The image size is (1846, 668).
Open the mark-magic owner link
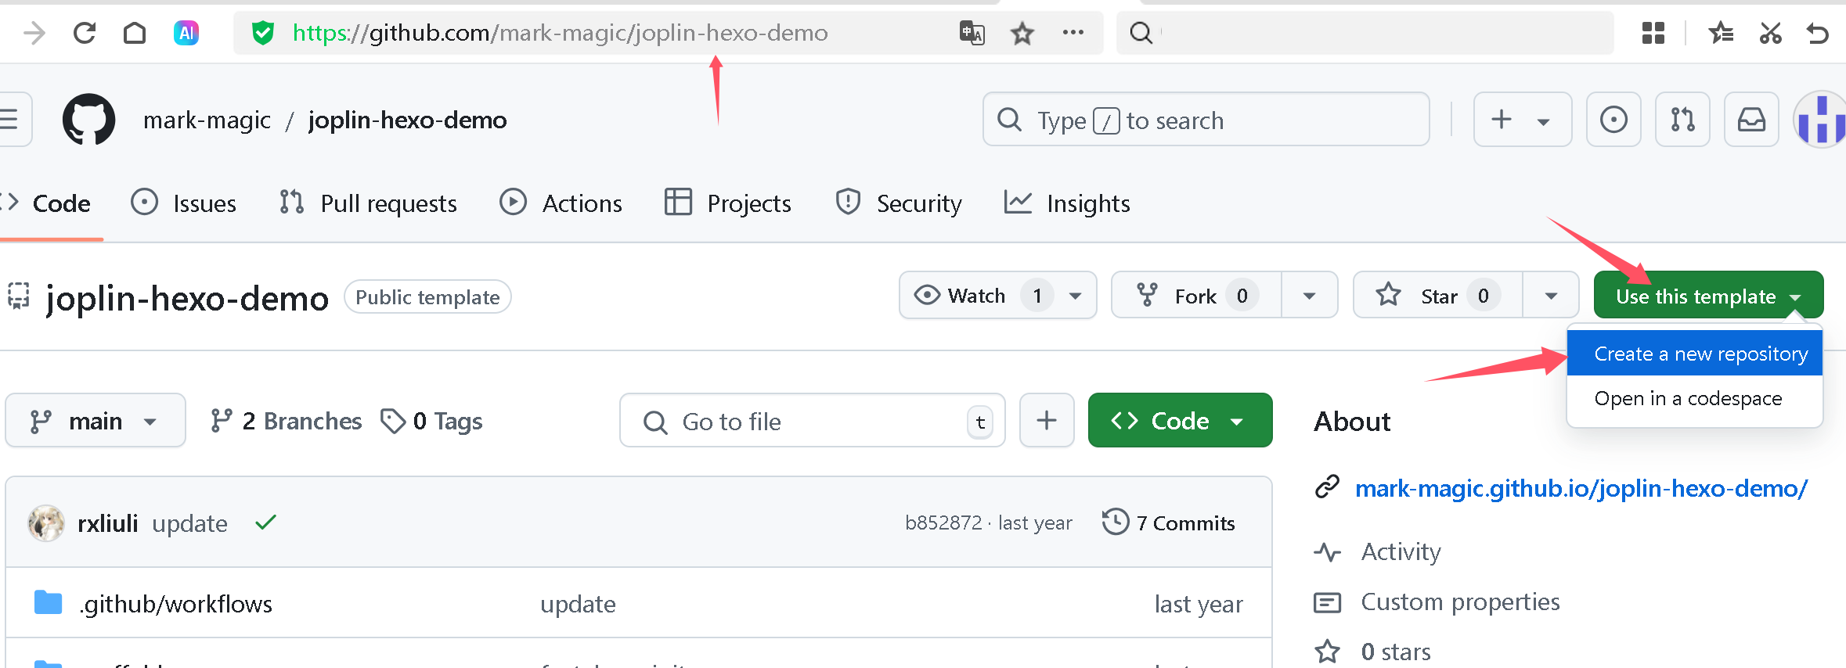coord(207,120)
